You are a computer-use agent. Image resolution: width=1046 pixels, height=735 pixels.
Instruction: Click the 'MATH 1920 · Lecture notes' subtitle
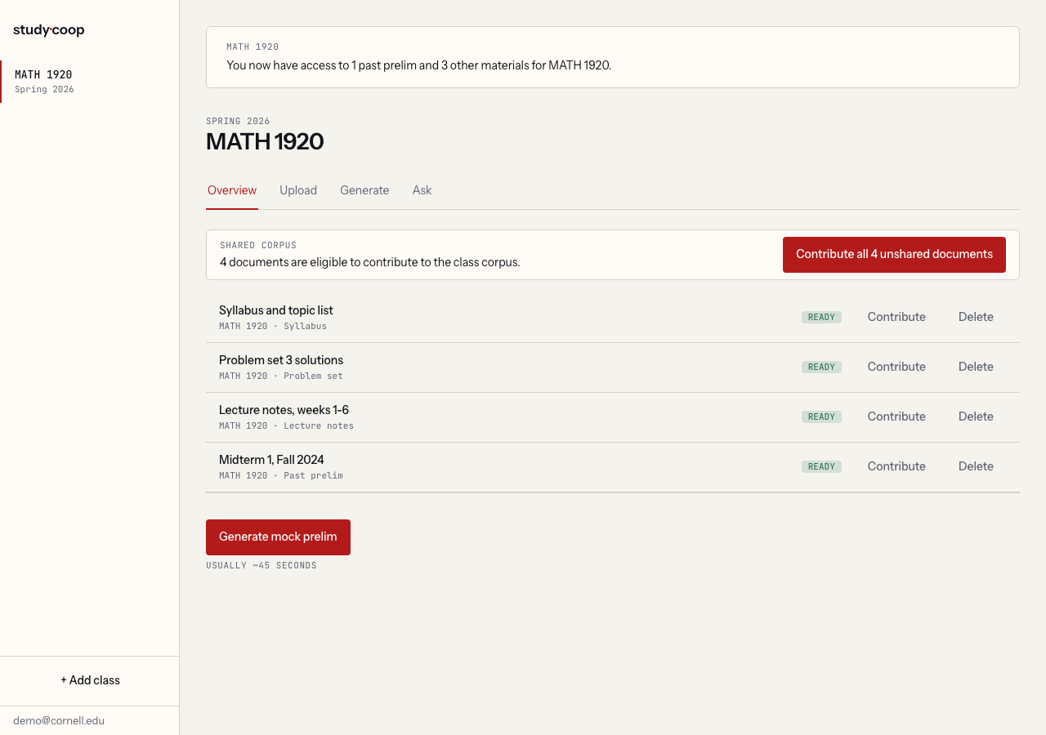[x=286, y=425]
